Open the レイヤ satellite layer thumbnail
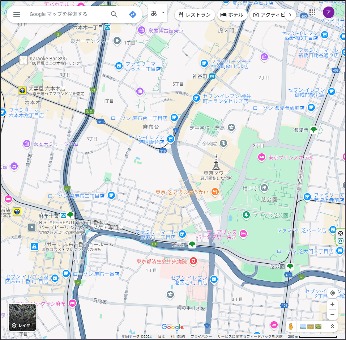 point(22,317)
